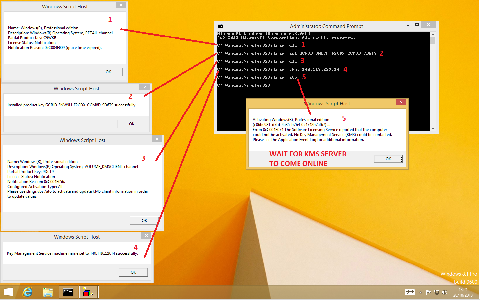Select the Command Prompt taskbar button

[68, 292]
